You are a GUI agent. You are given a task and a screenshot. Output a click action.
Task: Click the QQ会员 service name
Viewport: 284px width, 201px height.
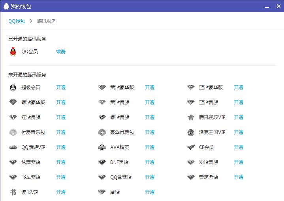tap(30, 52)
